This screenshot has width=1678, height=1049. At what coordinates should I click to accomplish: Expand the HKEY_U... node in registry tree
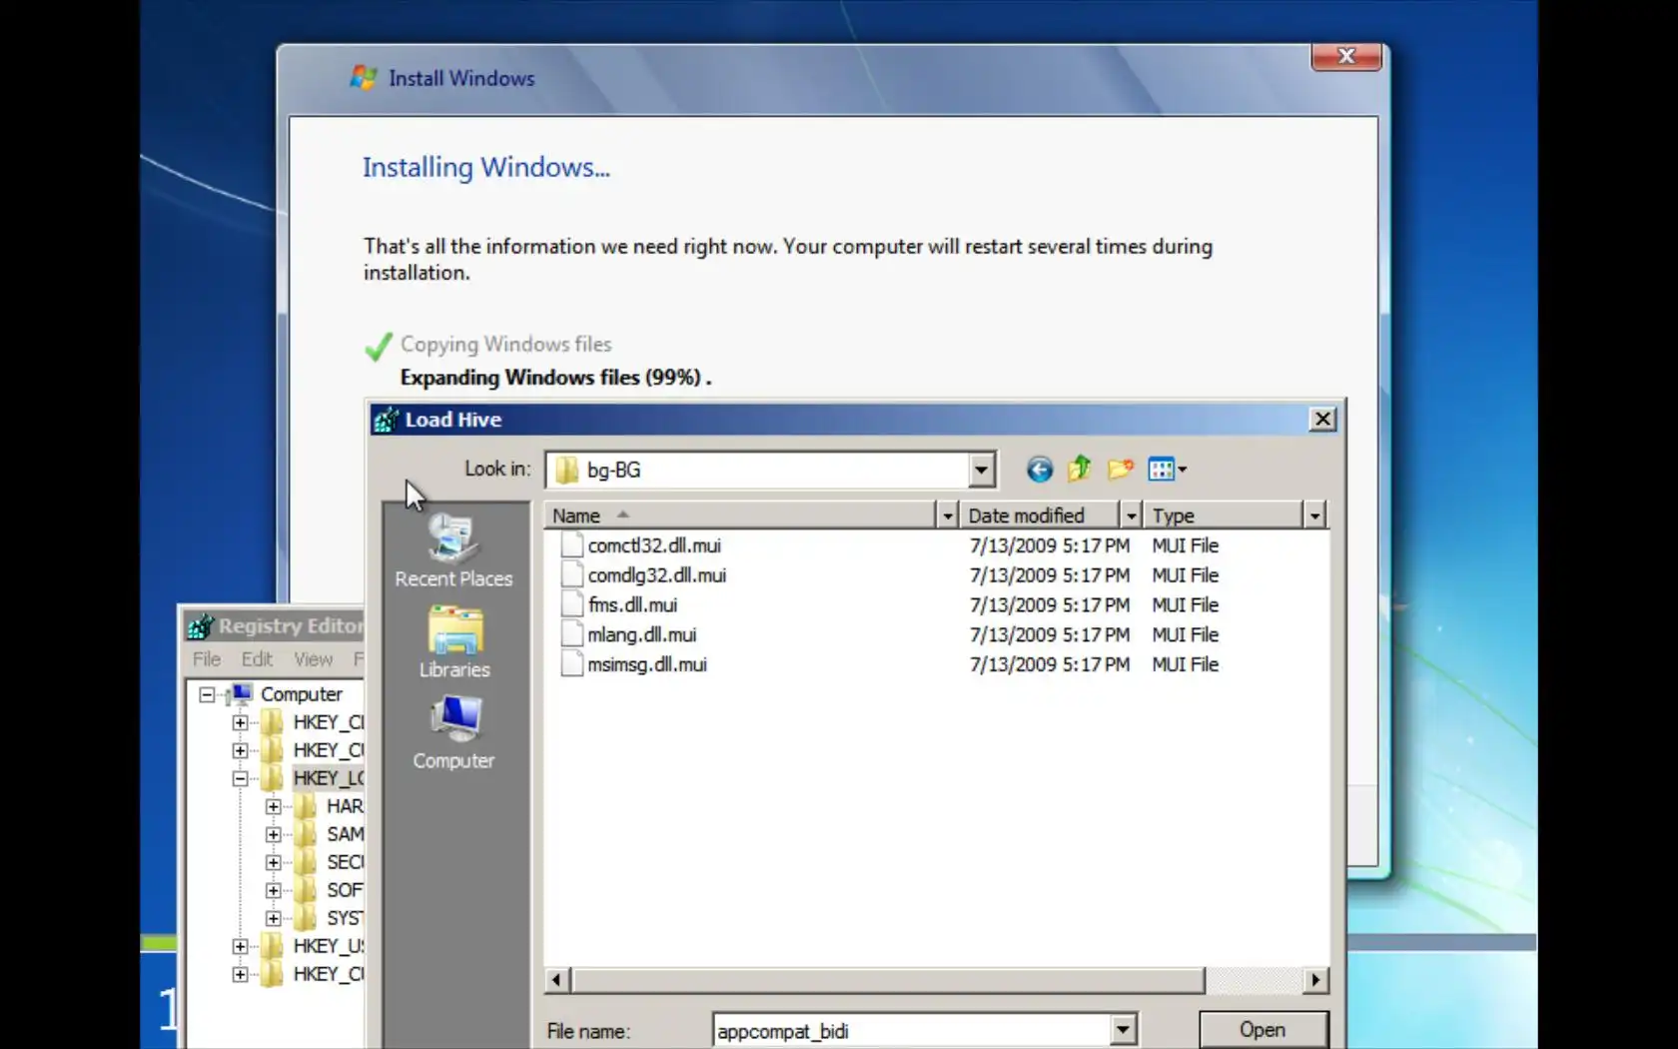[x=240, y=946]
